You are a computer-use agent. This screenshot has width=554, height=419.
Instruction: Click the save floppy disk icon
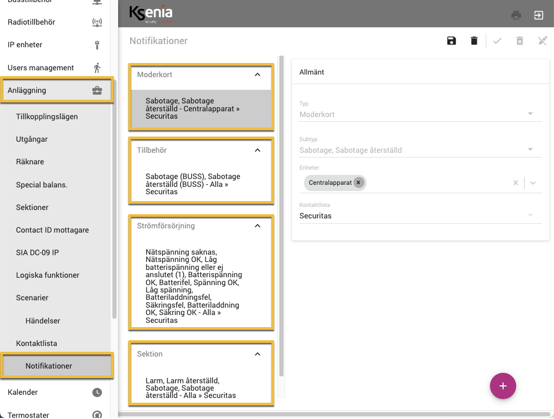click(x=451, y=40)
